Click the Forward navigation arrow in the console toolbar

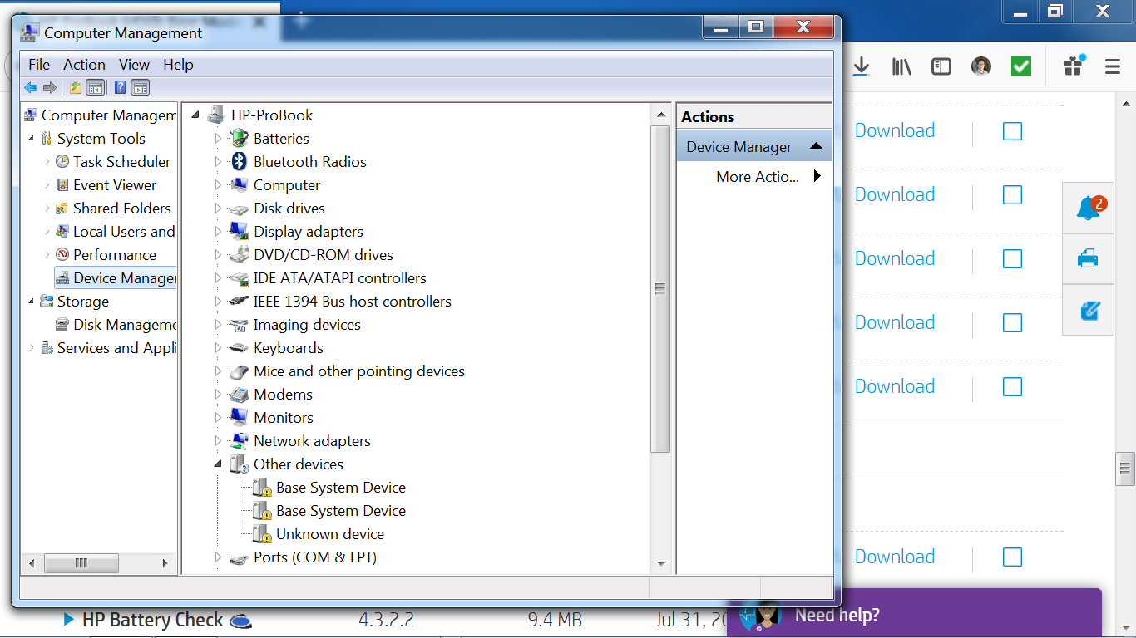(49, 87)
